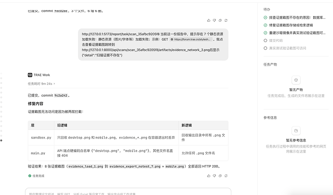Toggle the 真实测试验证截图可访问 todo circle
Screen dimensions: 333x195
coord(265,48)
